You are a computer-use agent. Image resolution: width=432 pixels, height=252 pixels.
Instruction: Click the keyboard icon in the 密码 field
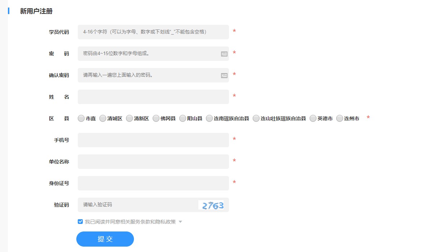(224, 53)
